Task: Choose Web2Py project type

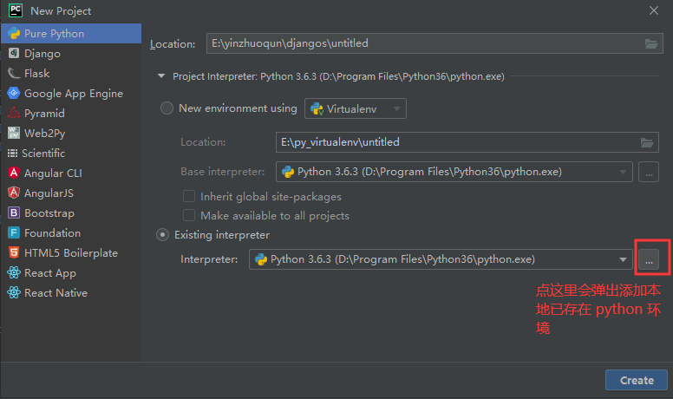Action: pyautogui.click(x=71, y=133)
